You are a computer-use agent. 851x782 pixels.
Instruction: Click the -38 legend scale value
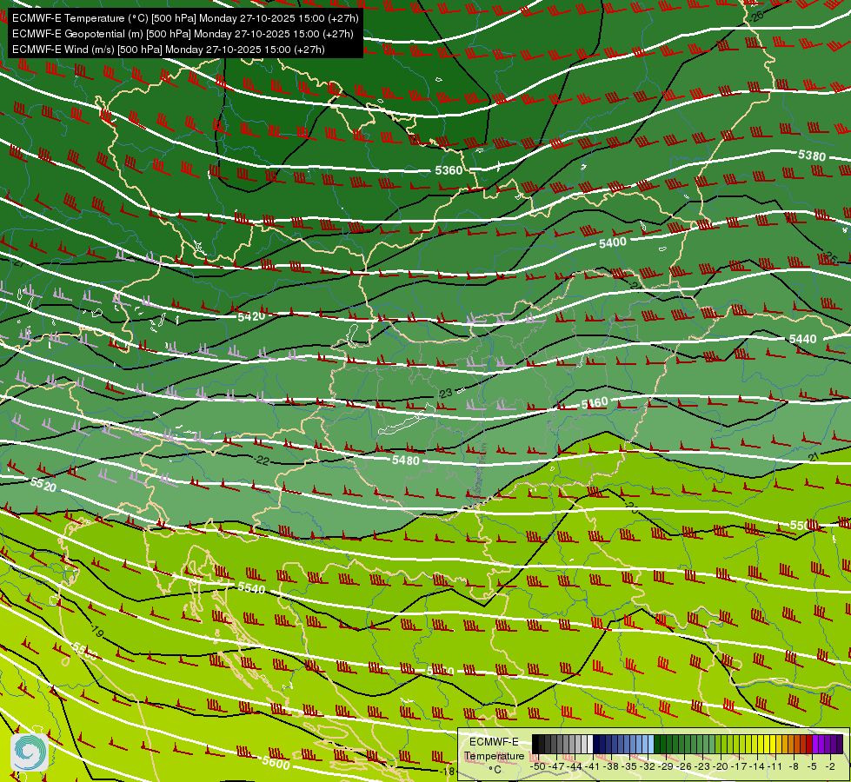click(x=611, y=766)
